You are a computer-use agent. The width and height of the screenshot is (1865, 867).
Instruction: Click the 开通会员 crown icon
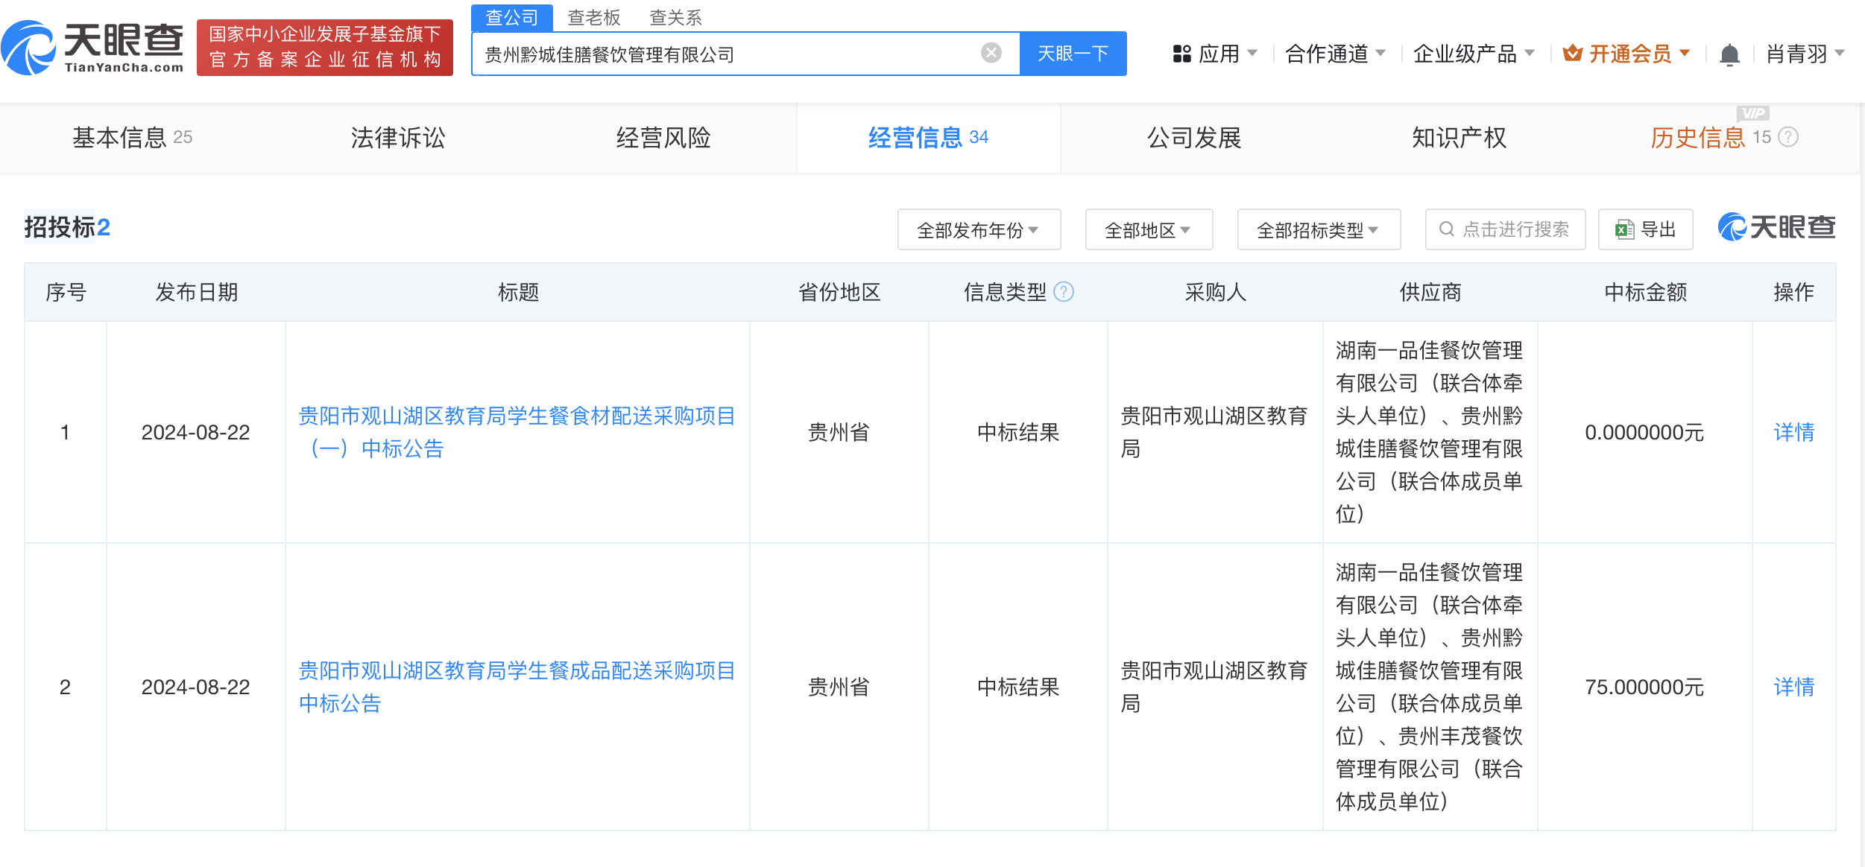pyautogui.click(x=1572, y=53)
